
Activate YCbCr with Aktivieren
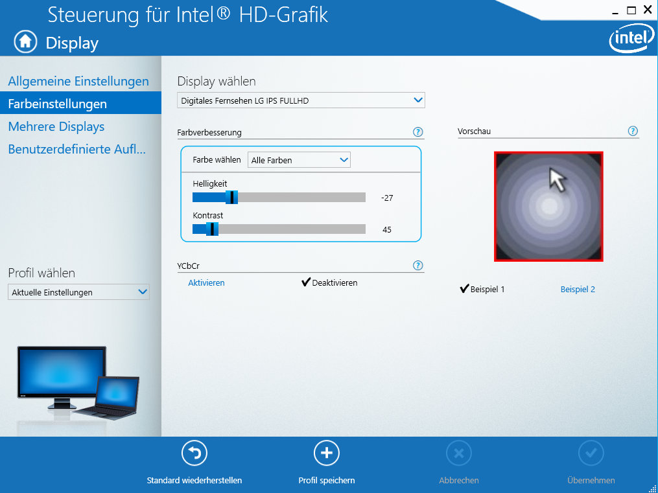206,283
